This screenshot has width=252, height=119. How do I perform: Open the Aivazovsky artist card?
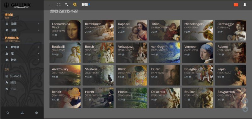65,75
